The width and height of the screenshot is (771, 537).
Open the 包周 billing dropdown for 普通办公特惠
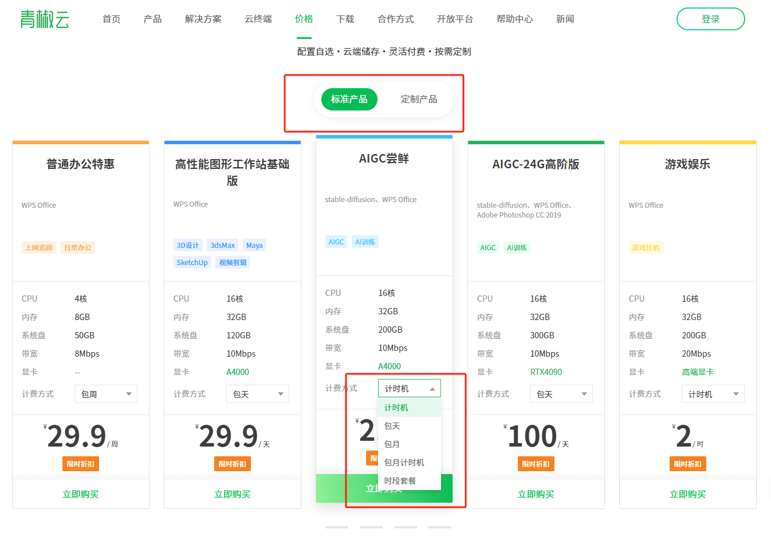point(106,394)
